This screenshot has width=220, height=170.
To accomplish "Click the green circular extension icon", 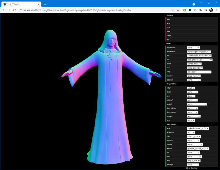I will pyautogui.click(x=184, y=10).
